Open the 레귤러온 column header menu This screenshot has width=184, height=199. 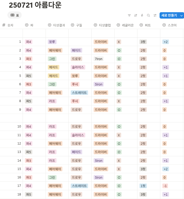pos(126,25)
